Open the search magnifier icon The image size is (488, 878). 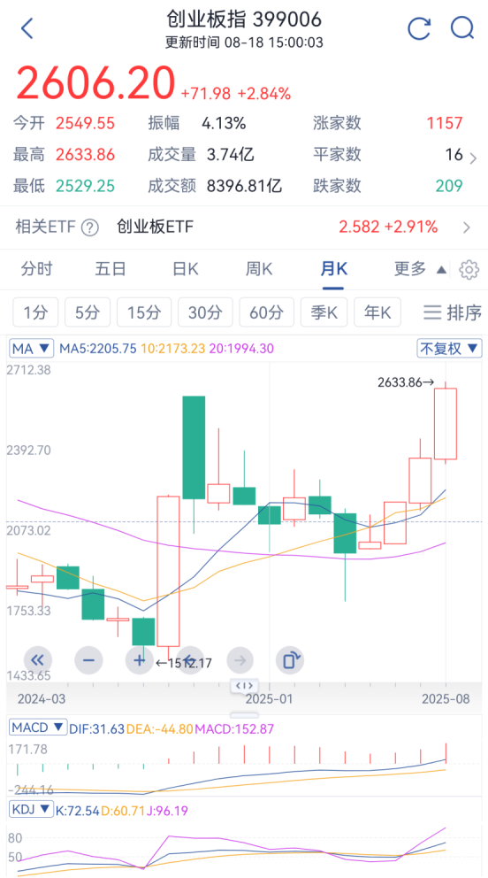coord(463,28)
